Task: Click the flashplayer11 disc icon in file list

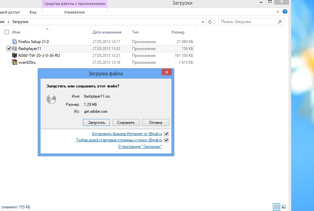Action: coord(14,48)
